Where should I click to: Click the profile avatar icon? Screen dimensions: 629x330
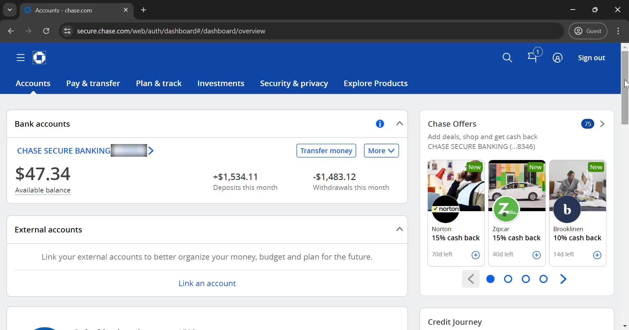coord(557,58)
